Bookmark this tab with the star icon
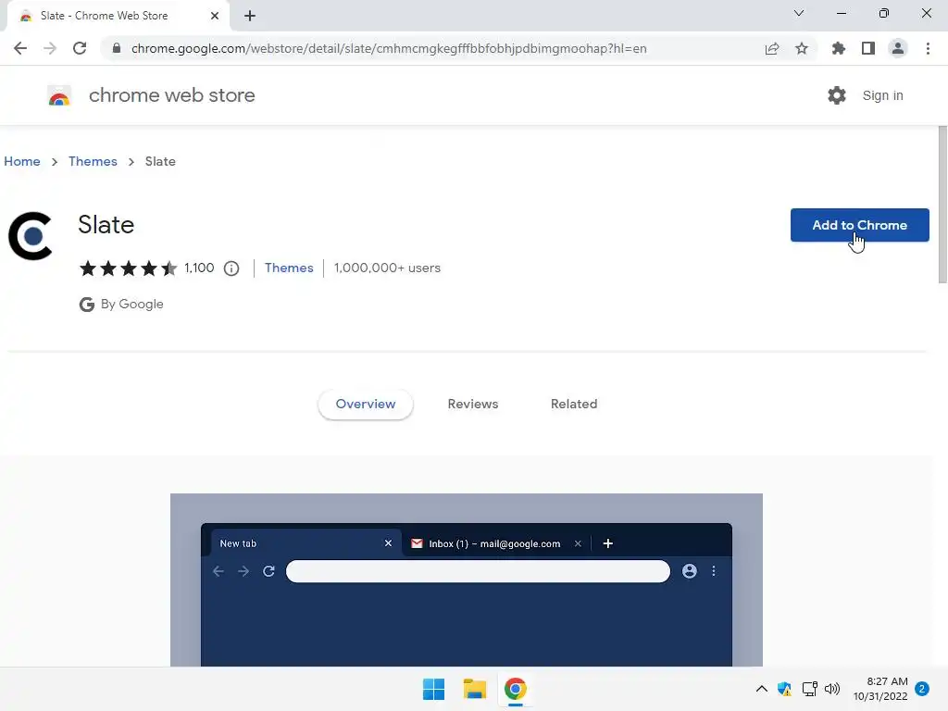This screenshot has width=948, height=711. 802,48
